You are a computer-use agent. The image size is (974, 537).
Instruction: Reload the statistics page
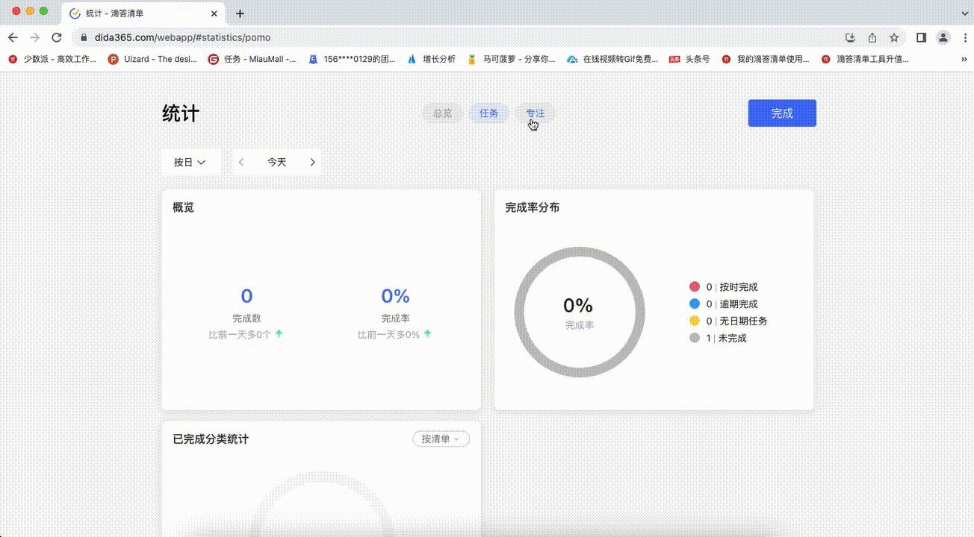57,37
